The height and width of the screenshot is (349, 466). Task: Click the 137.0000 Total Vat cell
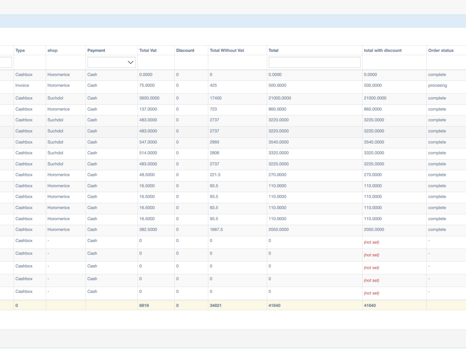tap(148, 109)
